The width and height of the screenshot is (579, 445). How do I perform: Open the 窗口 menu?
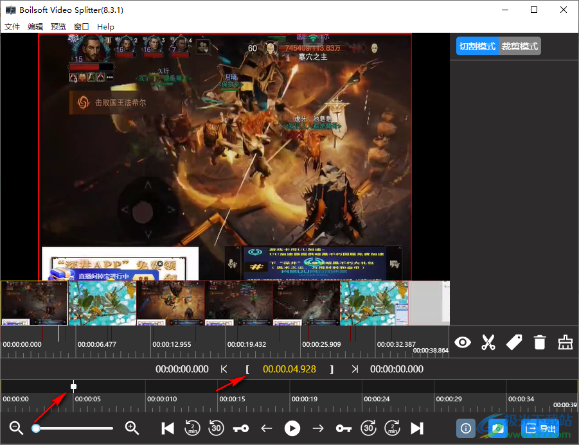click(81, 27)
